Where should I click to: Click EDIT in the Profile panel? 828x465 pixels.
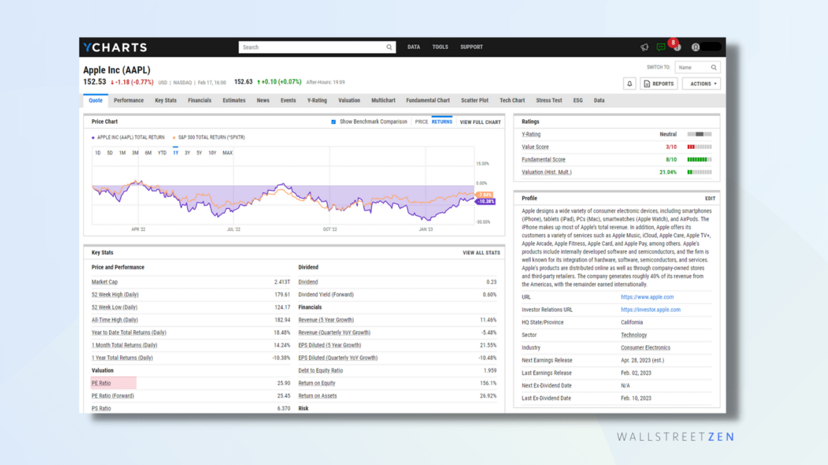click(x=710, y=198)
